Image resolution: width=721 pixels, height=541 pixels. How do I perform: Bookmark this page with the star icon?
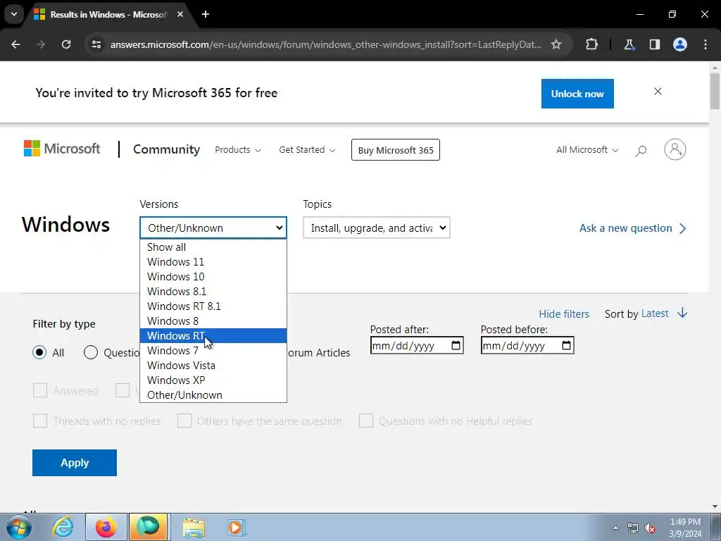[556, 44]
